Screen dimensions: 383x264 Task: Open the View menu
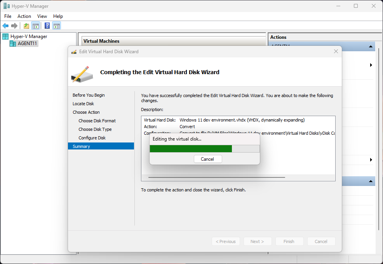42,16
